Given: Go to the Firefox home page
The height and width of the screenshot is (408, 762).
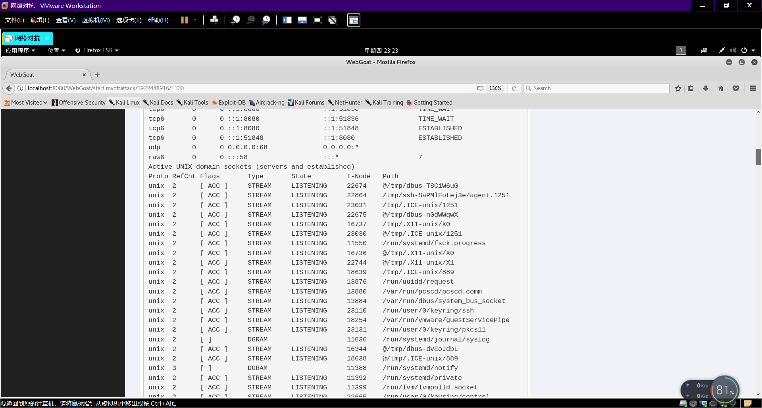Looking at the screenshot, I should 721,88.
